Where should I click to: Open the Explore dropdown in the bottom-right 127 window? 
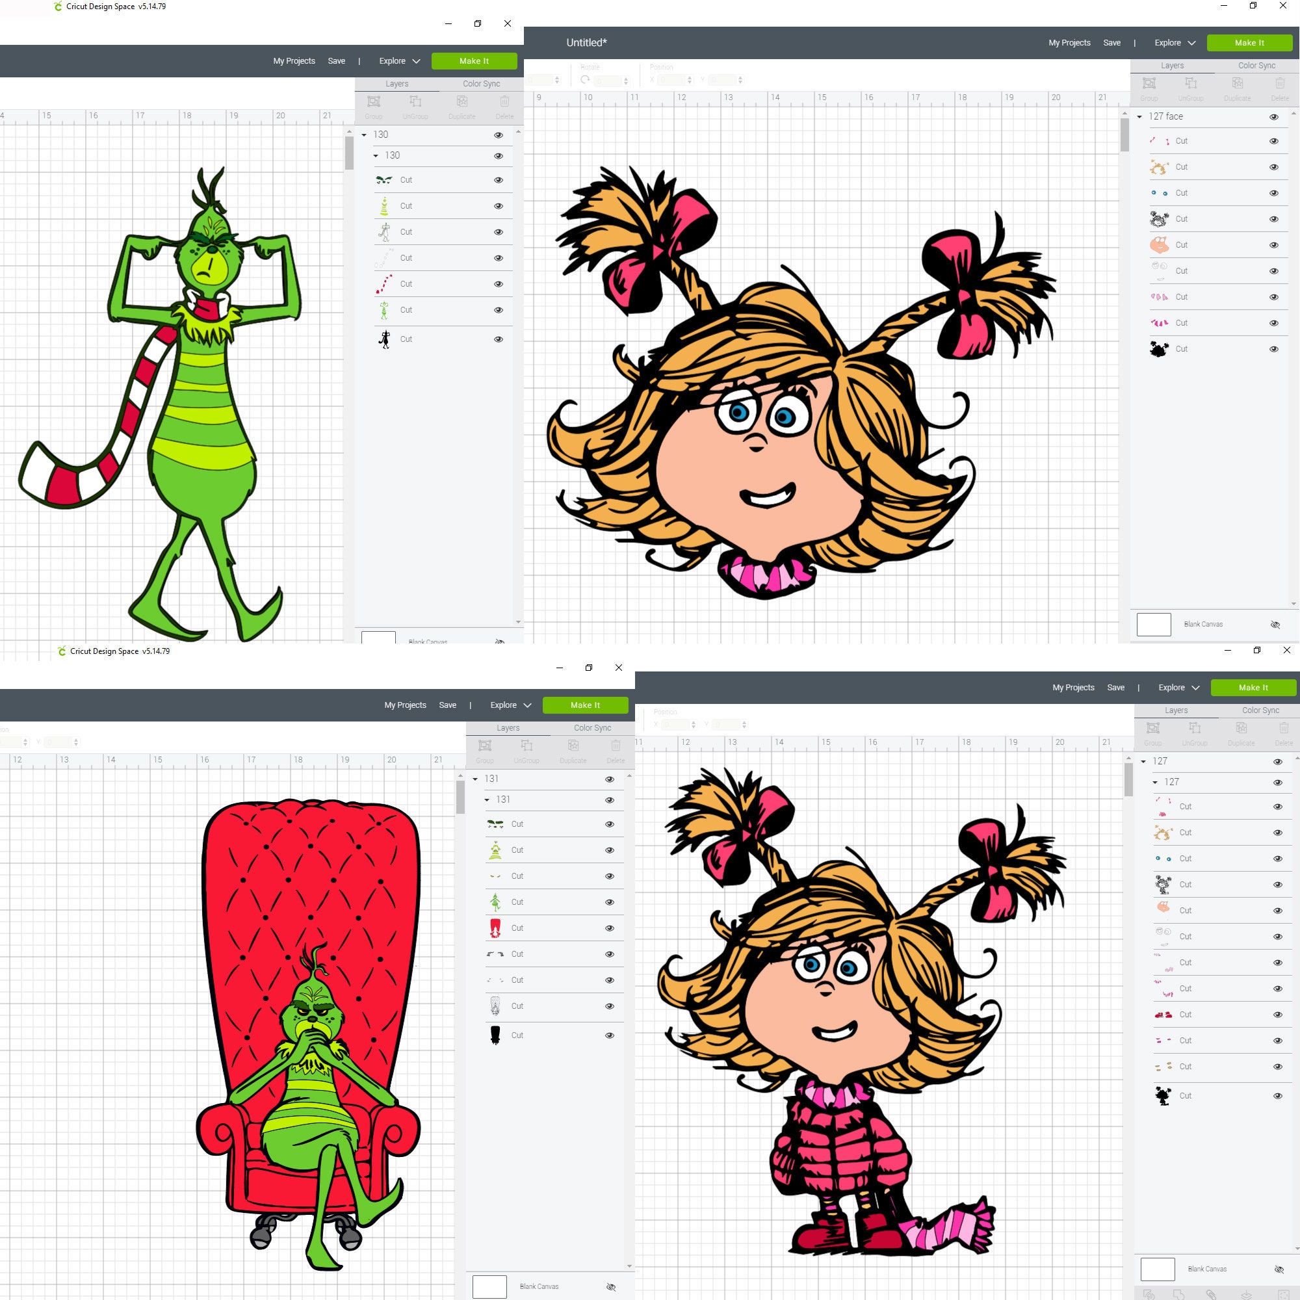1179,687
